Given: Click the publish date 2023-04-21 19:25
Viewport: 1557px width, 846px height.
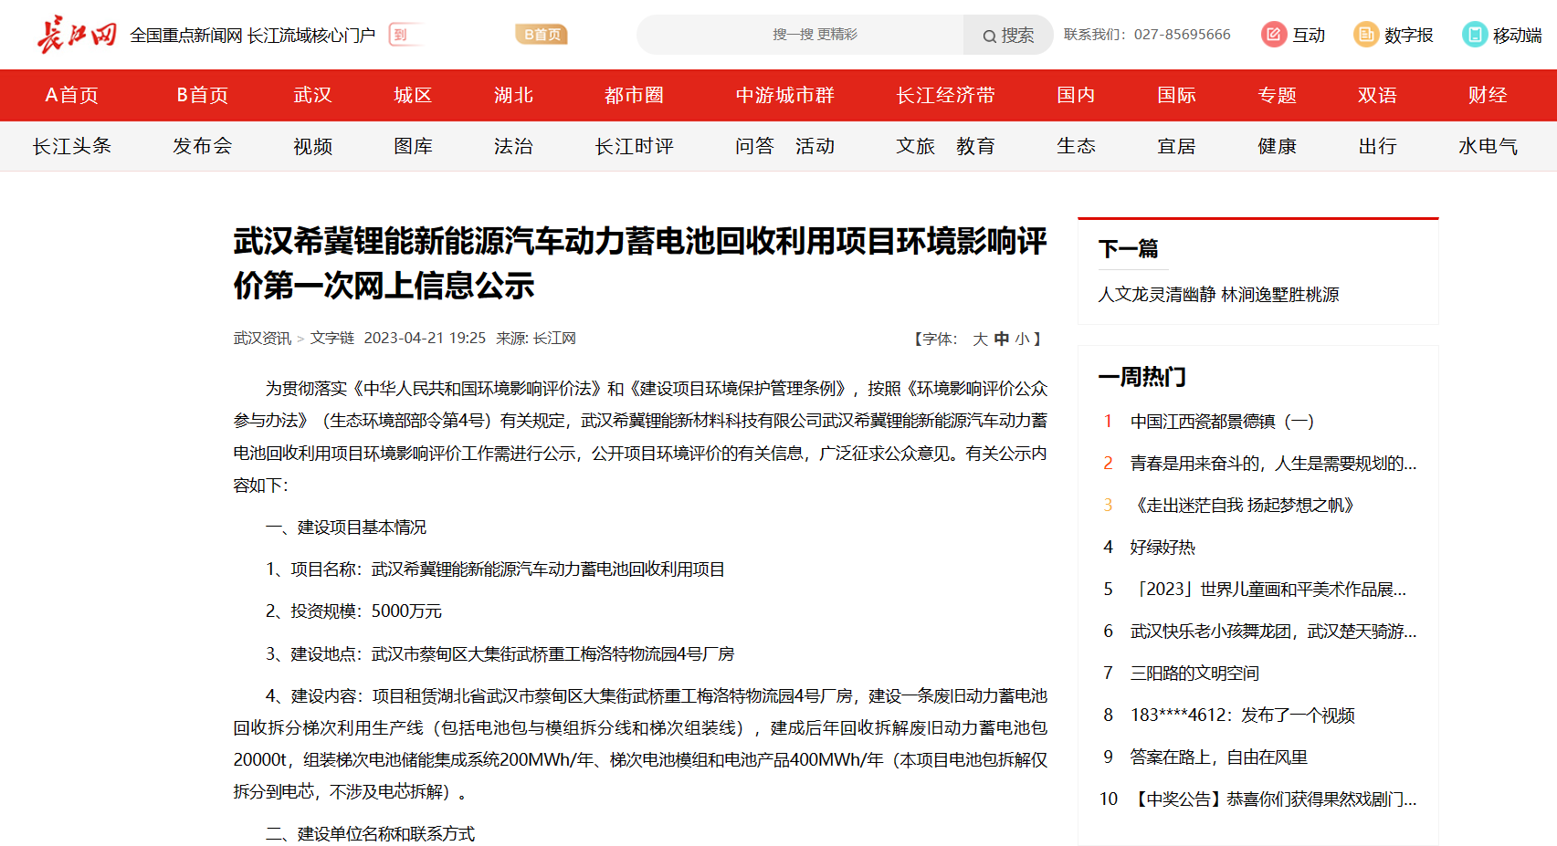Looking at the screenshot, I should point(425,338).
